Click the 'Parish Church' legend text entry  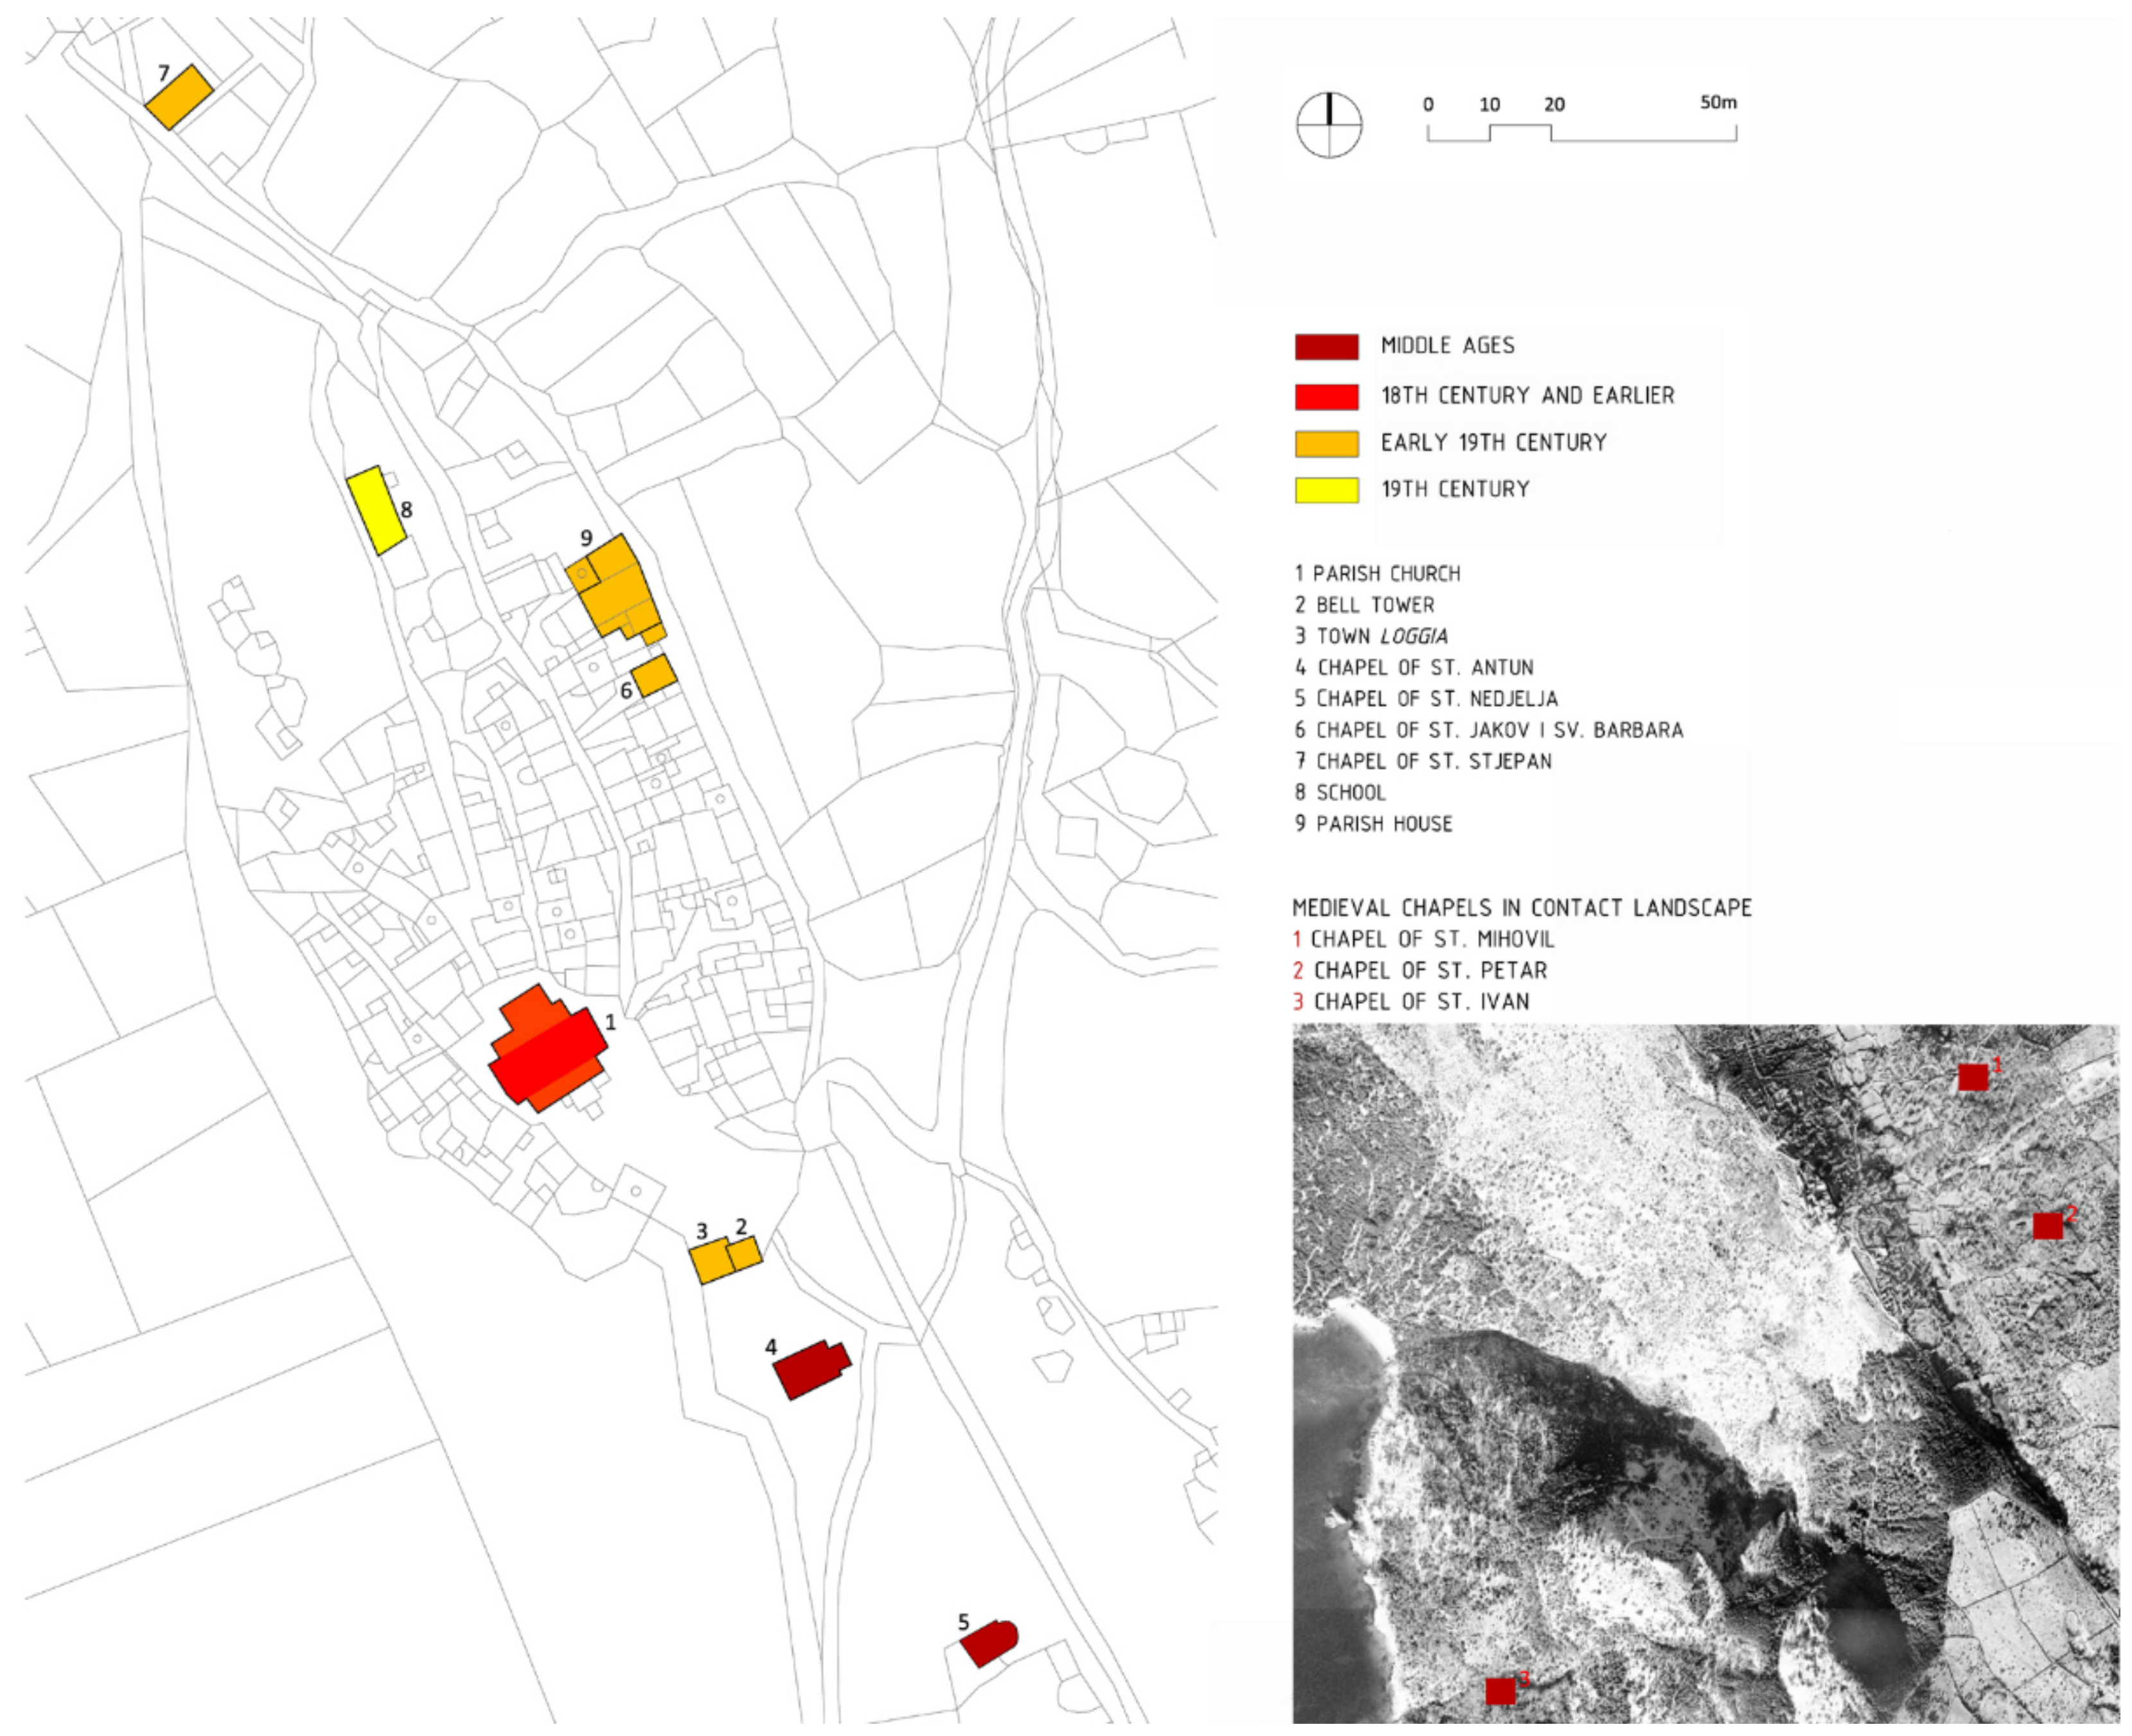[x=1377, y=574]
